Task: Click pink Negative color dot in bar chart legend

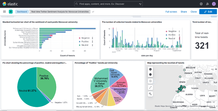Action: click(80, 38)
